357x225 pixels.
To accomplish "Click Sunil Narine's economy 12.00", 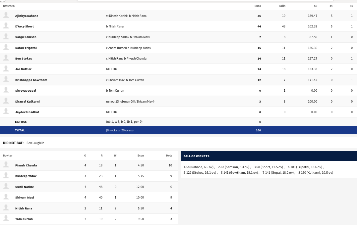I will click(140, 187).
